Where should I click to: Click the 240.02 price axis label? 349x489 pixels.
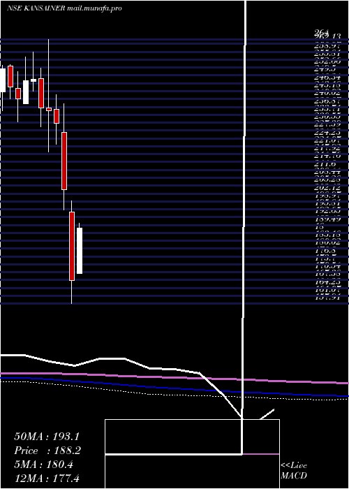[x=327, y=92]
